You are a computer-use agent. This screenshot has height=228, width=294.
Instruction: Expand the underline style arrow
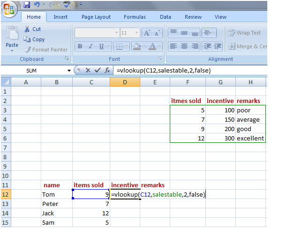(109, 46)
